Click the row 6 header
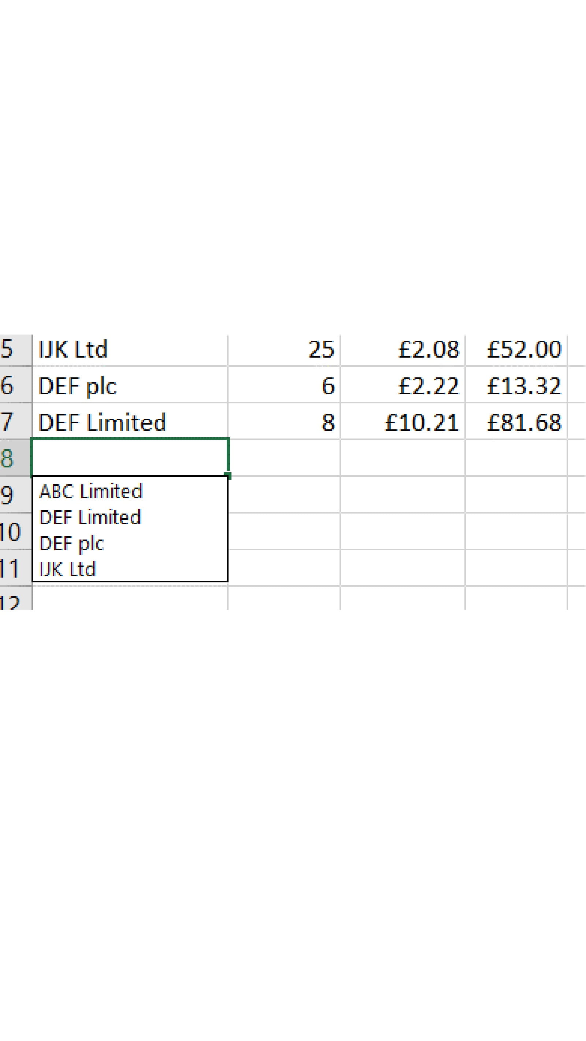Screen dimensions: 586x1041 [12, 385]
